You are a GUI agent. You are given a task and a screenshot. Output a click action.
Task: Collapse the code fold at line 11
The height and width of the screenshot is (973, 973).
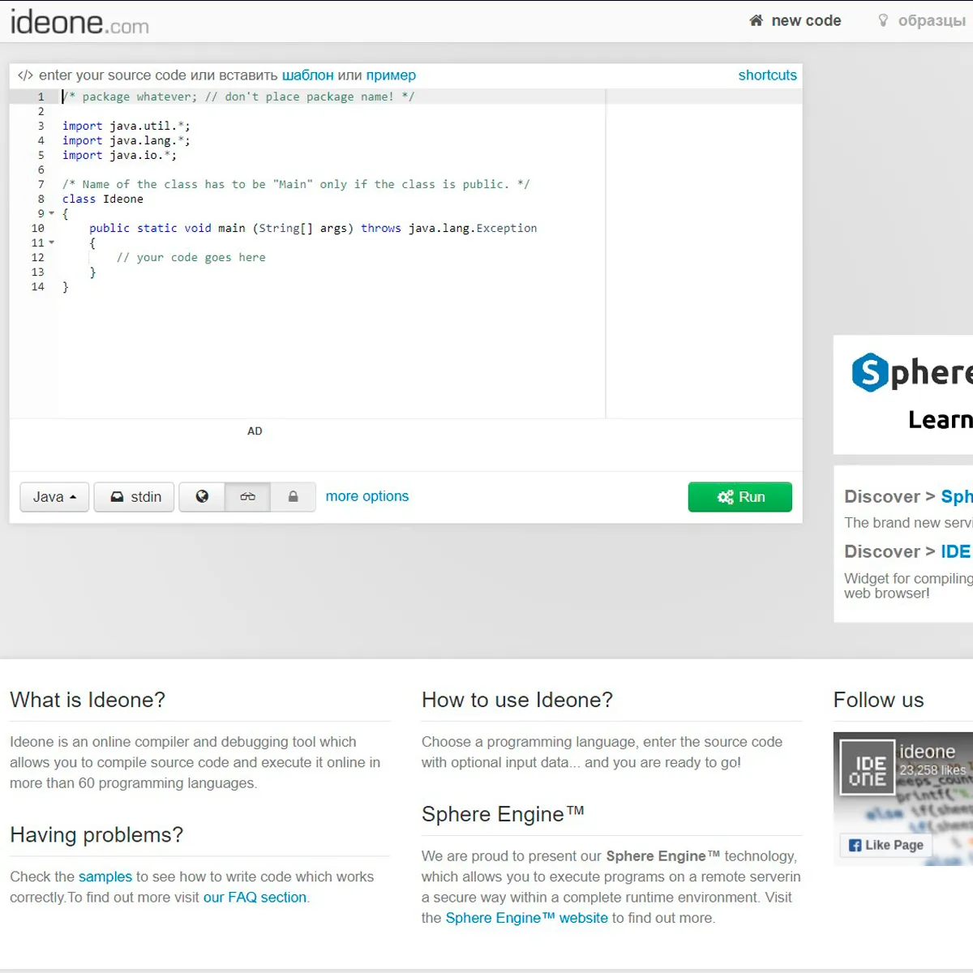tap(52, 243)
